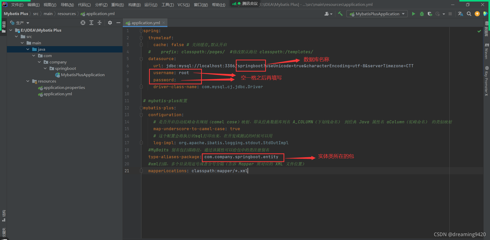Start debugging with the bug icon

click(422, 14)
